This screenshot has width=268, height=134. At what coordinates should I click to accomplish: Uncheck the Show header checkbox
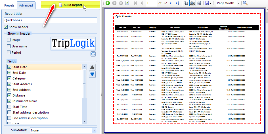click(6, 27)
